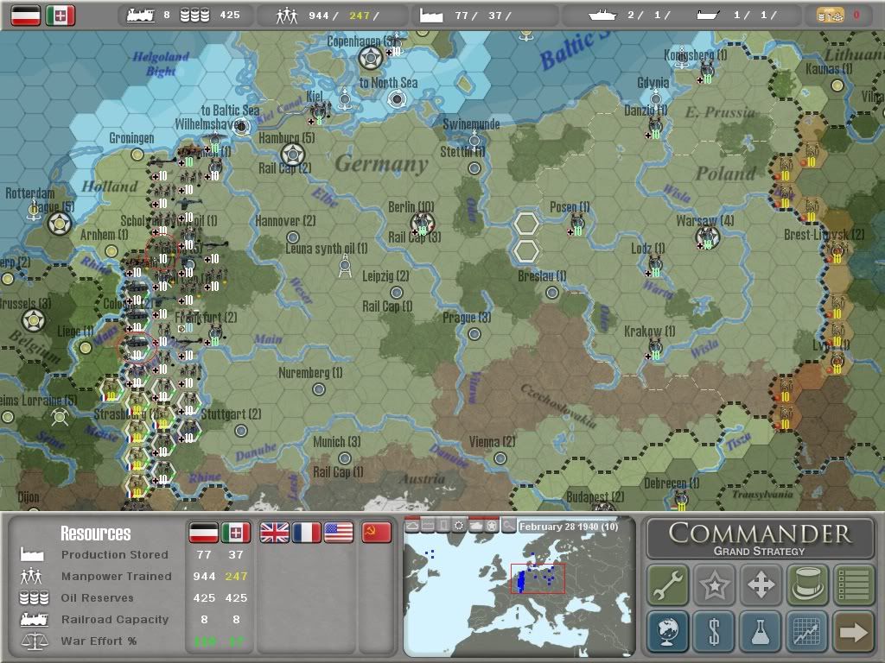Open the wrench repair/options button
This screenshot has height=663, width=885.
click(668, 584)
